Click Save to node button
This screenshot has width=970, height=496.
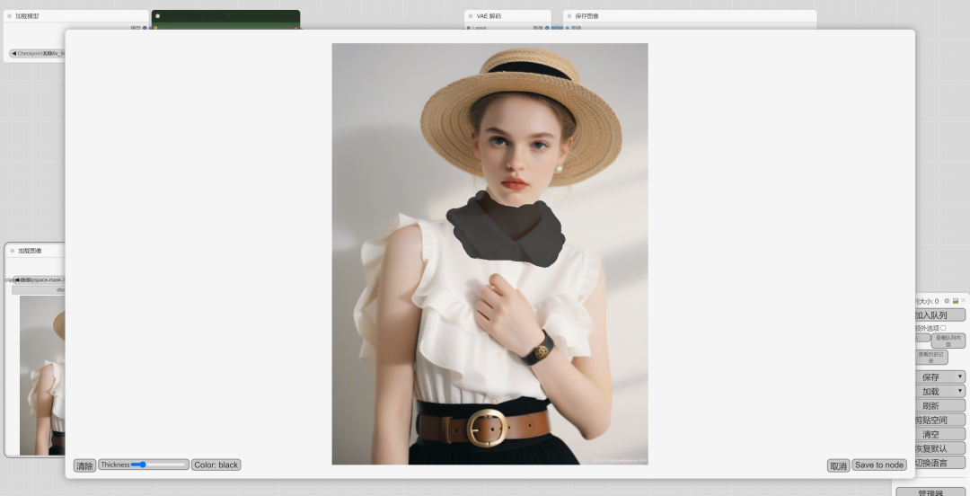879,465
